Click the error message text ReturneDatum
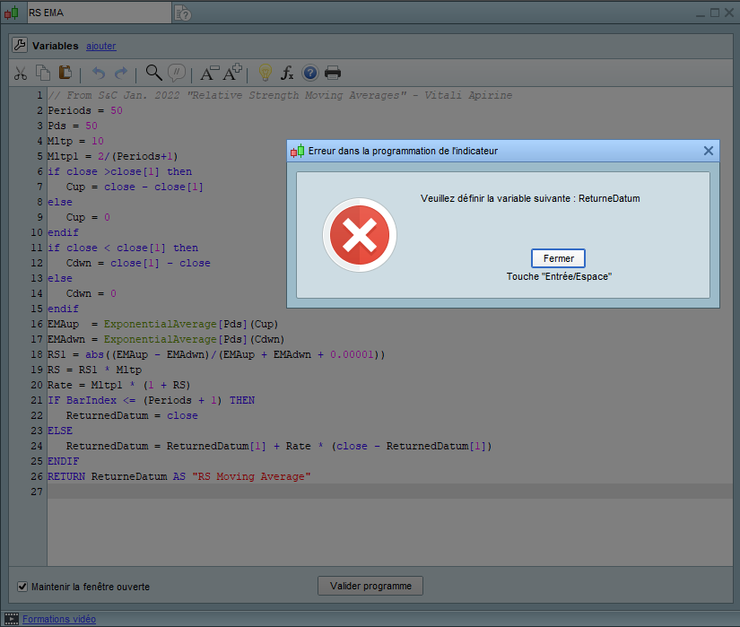Viewport: 740px width, 627px height. point(609,198)
